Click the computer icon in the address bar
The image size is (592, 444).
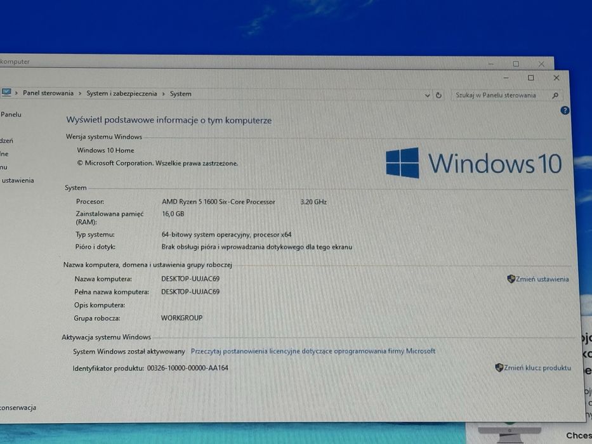(6, 93)
